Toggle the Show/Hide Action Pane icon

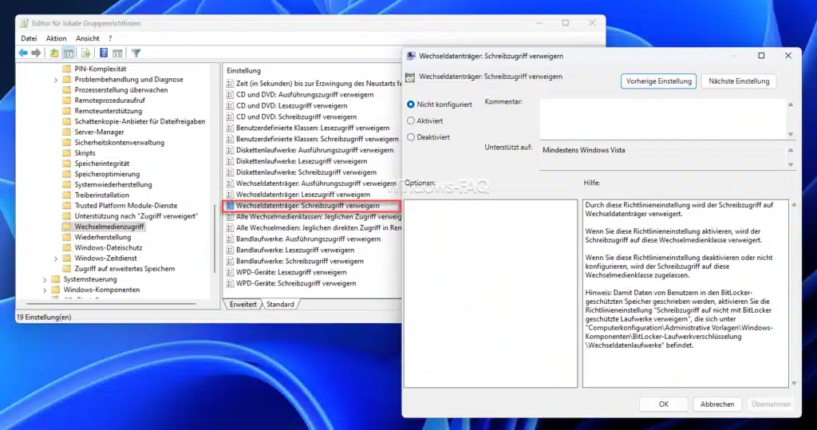[118, 53]
